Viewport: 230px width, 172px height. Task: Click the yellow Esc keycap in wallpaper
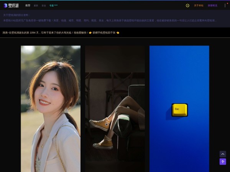(179, 110)
